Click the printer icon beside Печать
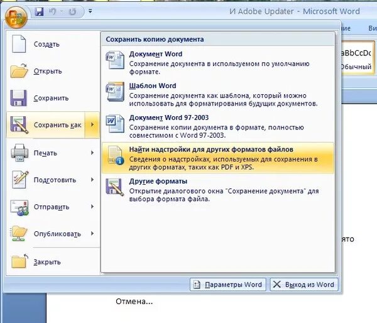Image resolution: width=377 pixels, height=323 pixels. [x=19, y=153]
